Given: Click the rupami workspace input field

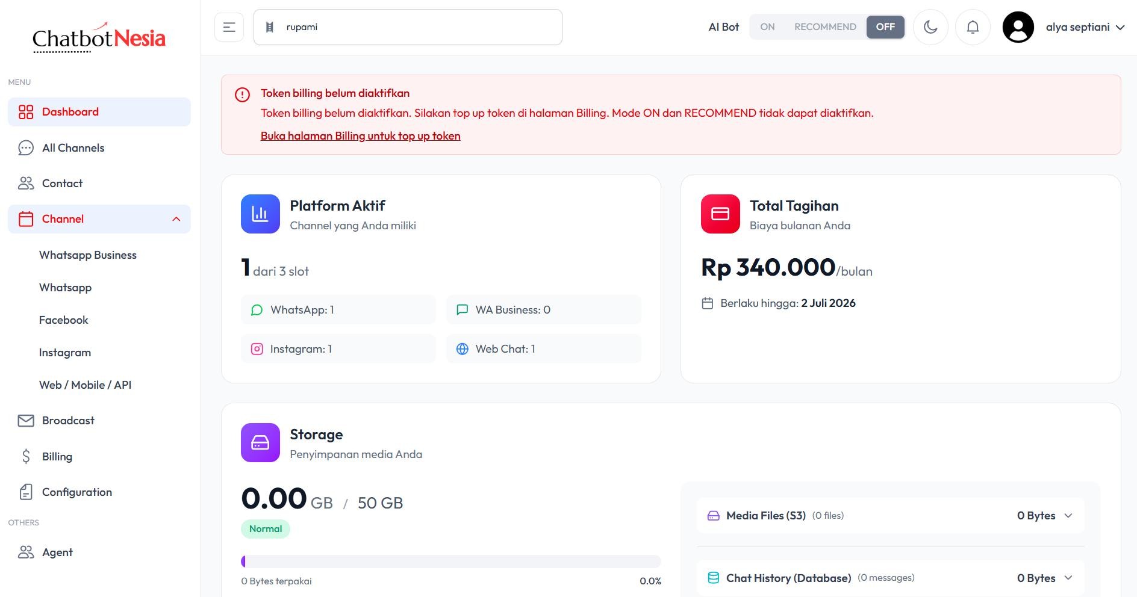Looking at the screenshot, I should point(408,27).
